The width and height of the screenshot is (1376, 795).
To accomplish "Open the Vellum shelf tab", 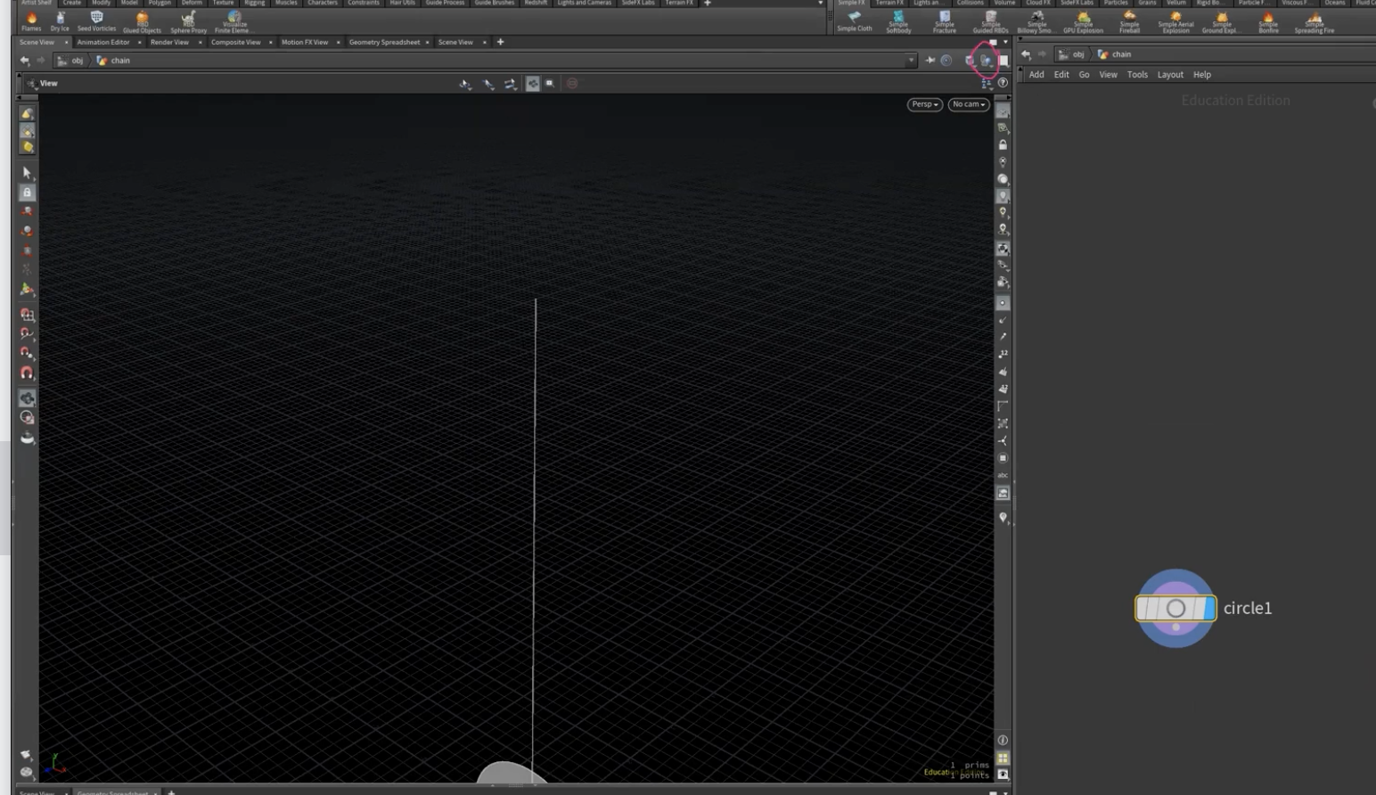I will click(x=1176, y=3).
